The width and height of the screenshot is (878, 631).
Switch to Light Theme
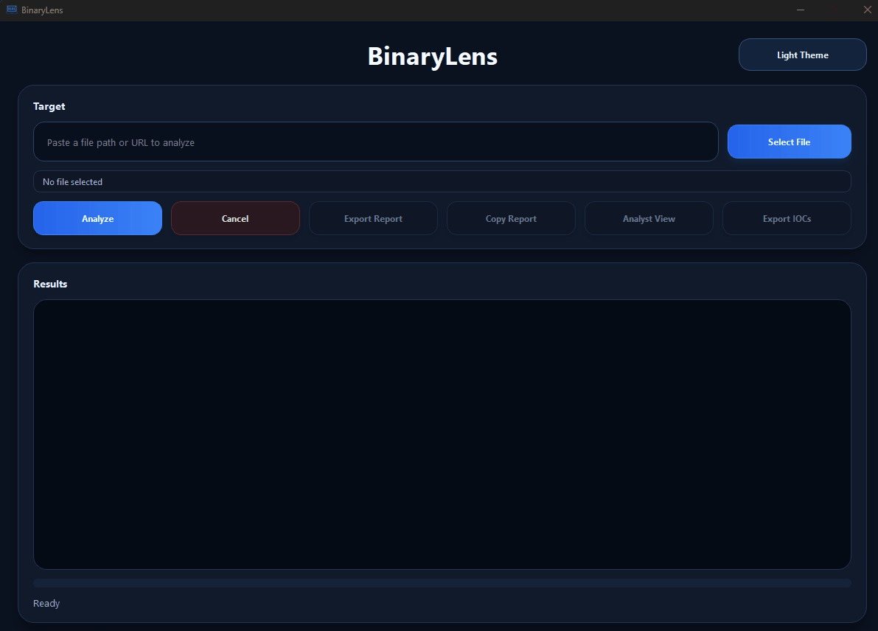(802, 55)
